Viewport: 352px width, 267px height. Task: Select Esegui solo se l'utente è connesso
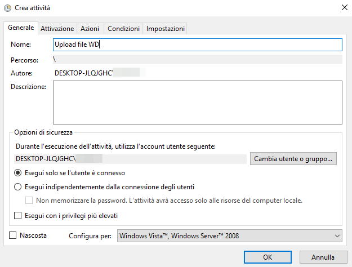point(18,172)
